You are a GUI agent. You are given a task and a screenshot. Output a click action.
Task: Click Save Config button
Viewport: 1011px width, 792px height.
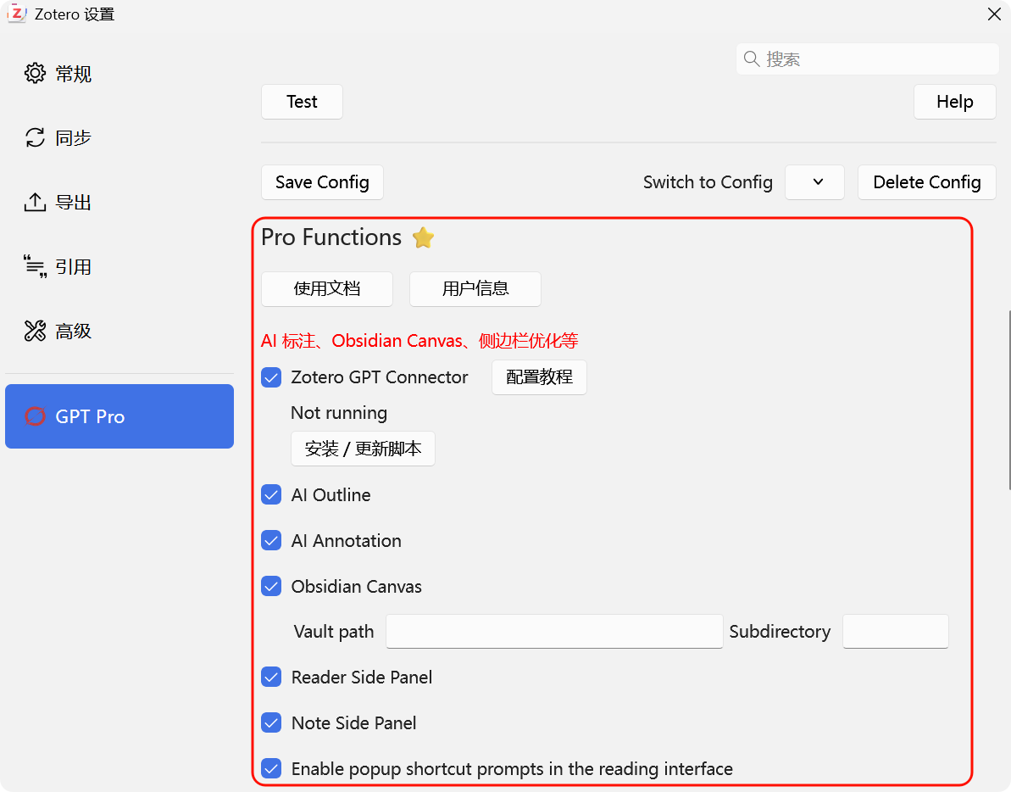click(322, 181)
